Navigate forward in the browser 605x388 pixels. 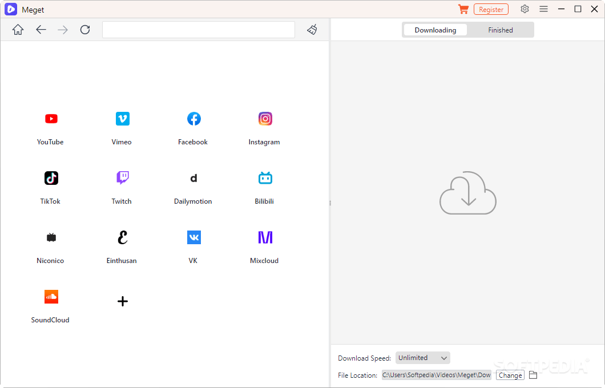tap(63, 30)
